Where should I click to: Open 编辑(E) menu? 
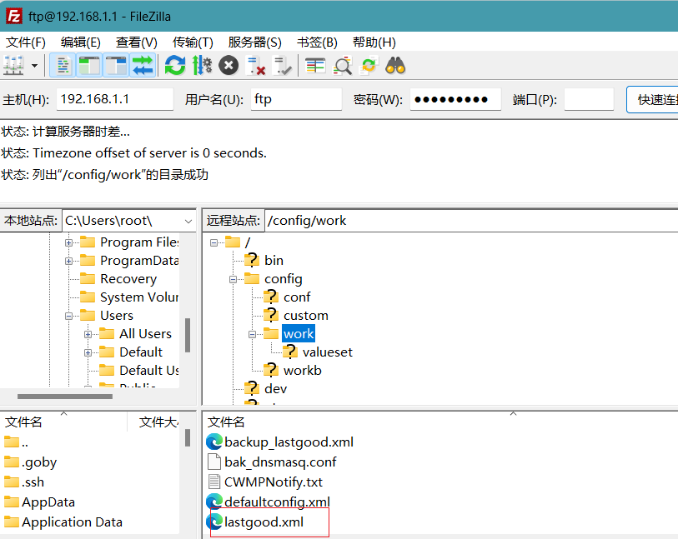pos(80,42)
